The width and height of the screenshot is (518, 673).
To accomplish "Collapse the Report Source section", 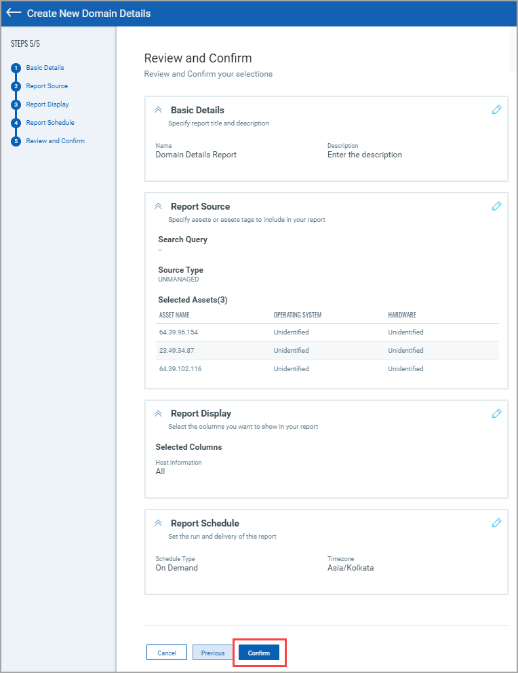I will pos(158,206).
